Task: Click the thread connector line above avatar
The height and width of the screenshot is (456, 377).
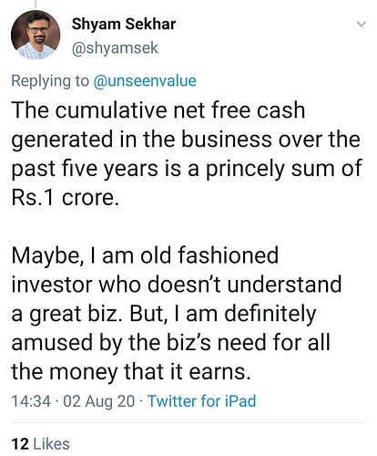Action: [36, 4]
